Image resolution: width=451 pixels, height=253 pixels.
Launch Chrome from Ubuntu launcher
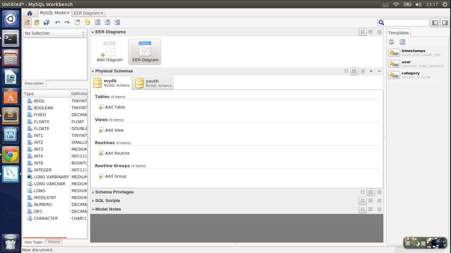tap(10, 155)
